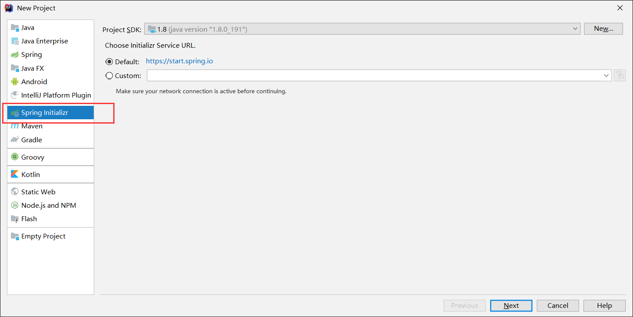
Task: Expand the Project SDK dropdown
Action: coord(575,29)
